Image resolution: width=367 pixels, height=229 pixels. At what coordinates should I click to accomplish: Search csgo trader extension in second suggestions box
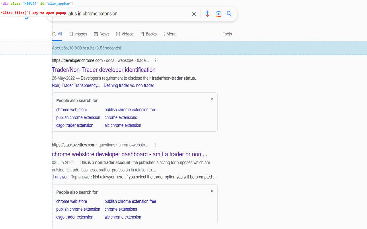point(75,217)
